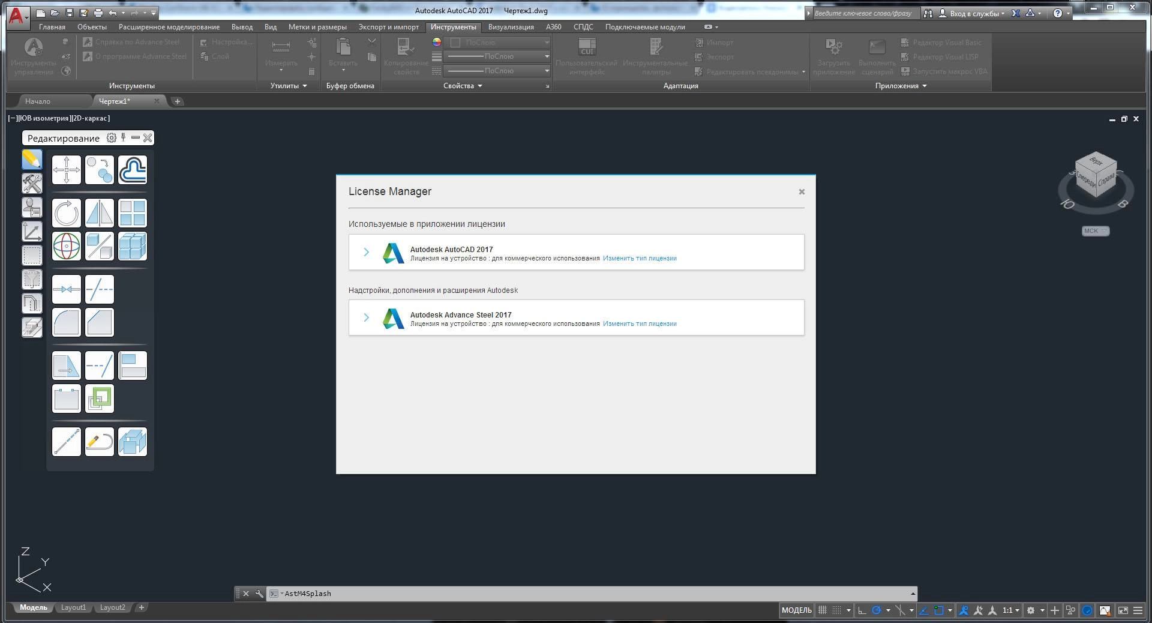Expand the Autodesk Advance Steel 2017 license row
The height and width of the screenshot is (623, 1152).
[366, 318]
